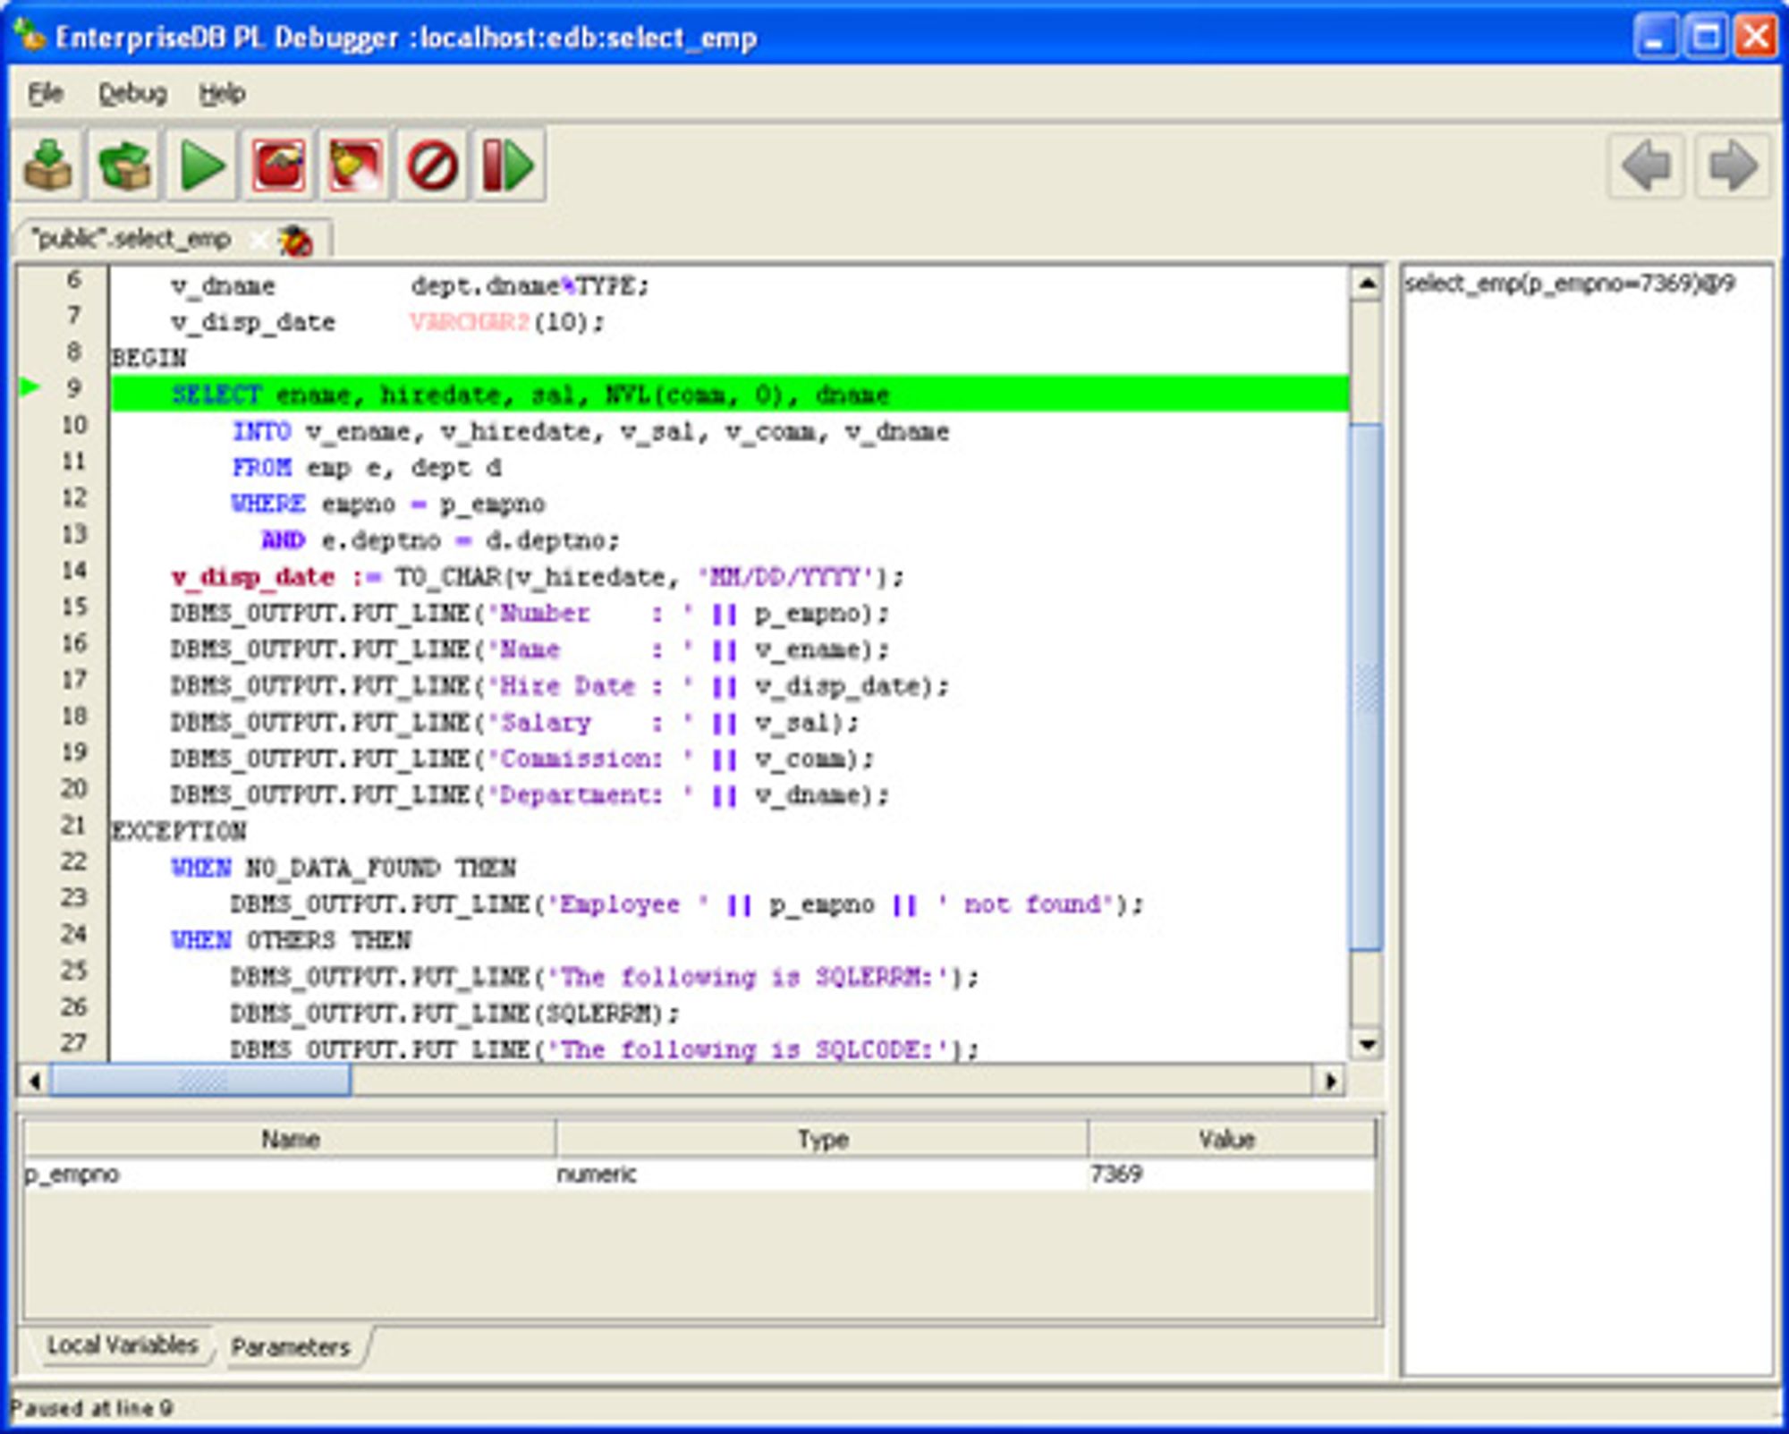Viewport: 1789px width, 1434px height.
Task: Click the current line arrow at line 9
Action: pos(30,387)
